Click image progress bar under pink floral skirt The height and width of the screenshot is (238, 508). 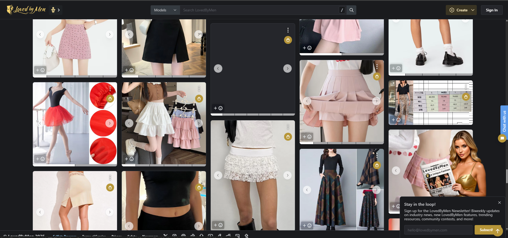(75, 76)
